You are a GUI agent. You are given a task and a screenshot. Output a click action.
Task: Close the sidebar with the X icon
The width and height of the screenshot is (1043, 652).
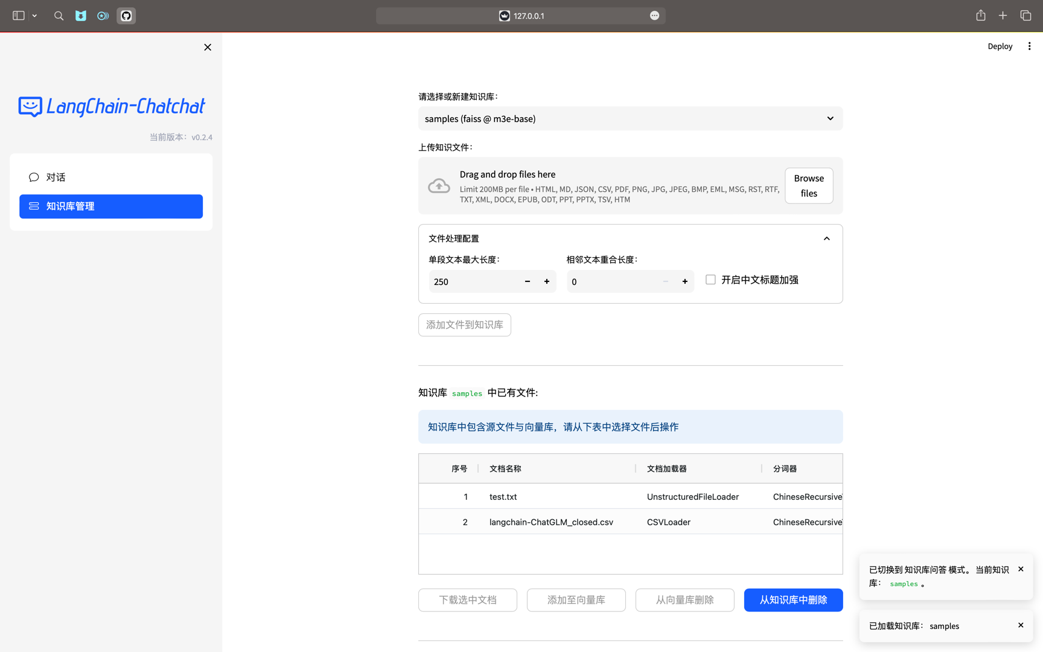pyautogui.click(x=208, y=47)
